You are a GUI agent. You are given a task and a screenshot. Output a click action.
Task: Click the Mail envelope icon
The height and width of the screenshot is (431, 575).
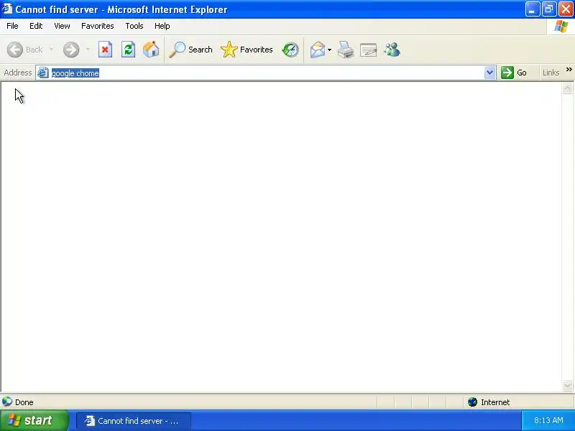(x=317, y=50)
